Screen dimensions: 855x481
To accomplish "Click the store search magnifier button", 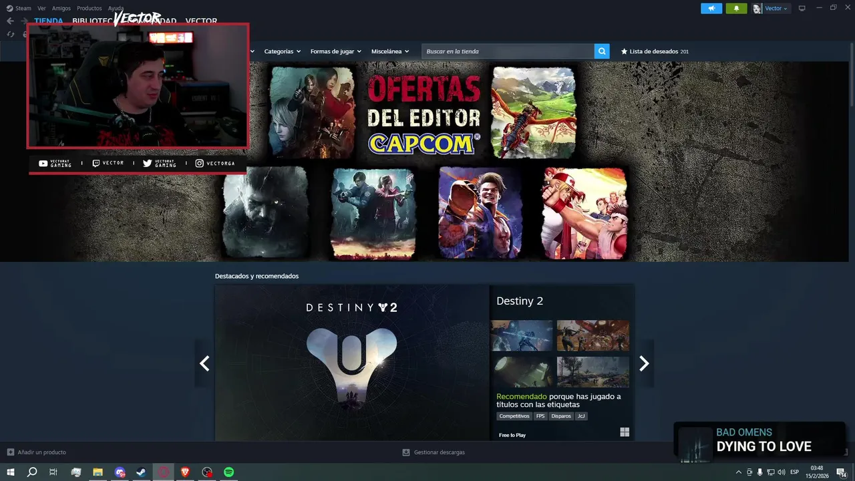I will 602,51.
